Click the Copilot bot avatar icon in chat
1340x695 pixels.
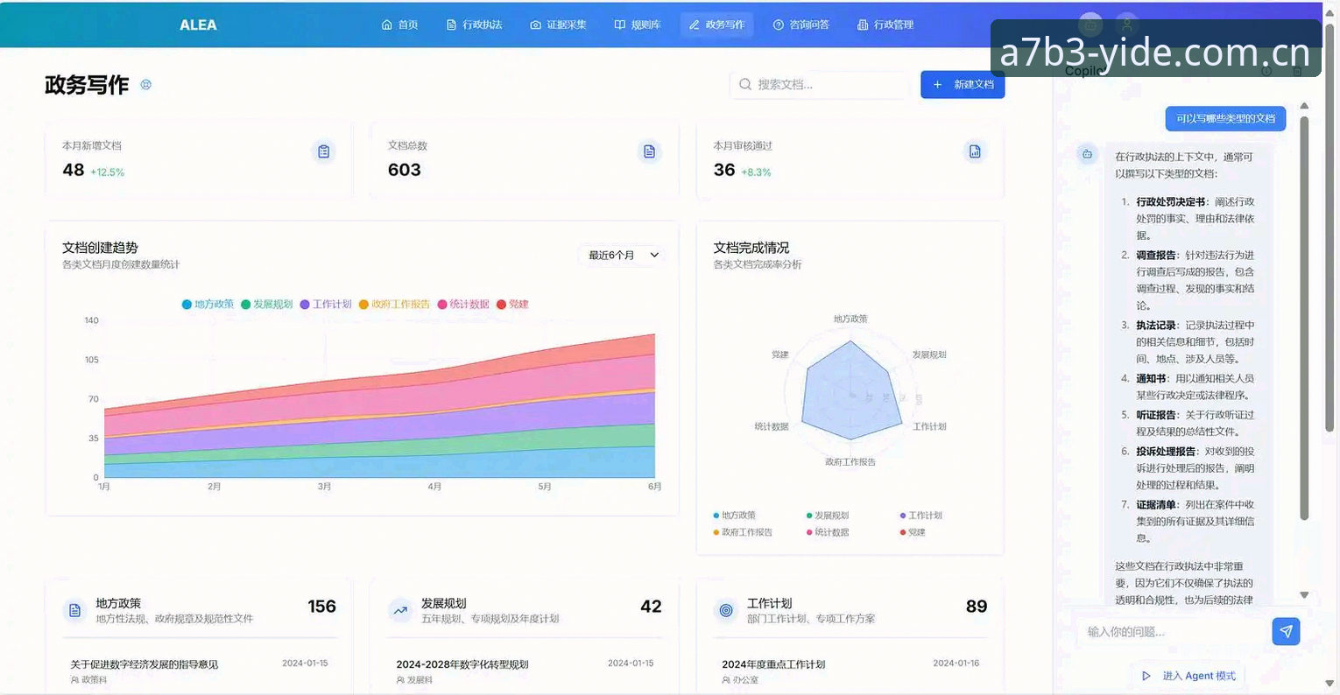1087,154
